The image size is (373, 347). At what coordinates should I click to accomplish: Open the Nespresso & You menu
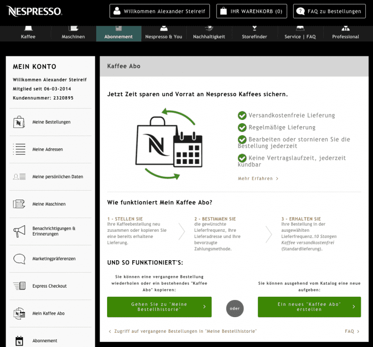164,34
